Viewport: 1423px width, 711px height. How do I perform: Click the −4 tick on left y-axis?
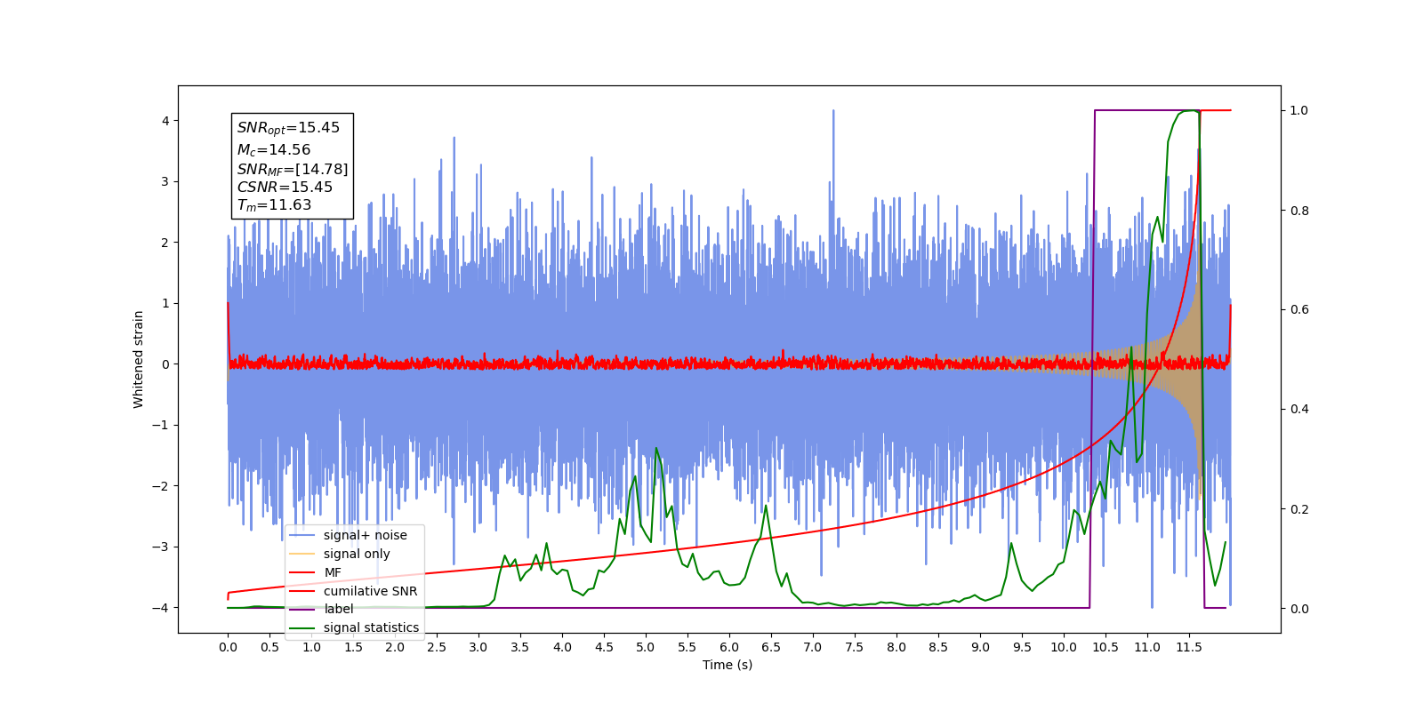(x=160, y=608)
